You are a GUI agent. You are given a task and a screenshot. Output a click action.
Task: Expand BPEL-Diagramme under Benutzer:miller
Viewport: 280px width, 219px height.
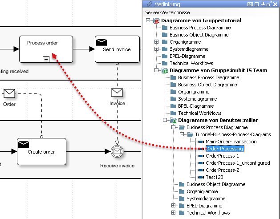tap(173, 206)
